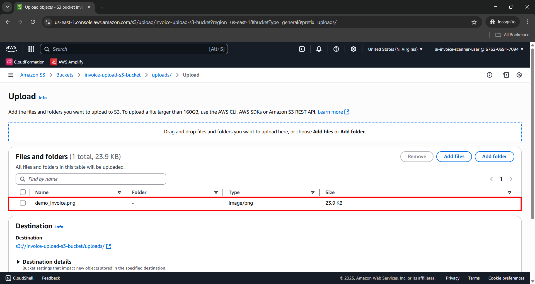Viewport: 535px width, 284px height.
Task: Launch CloudShell from the top navigation bar
Action: pos(302,49)
